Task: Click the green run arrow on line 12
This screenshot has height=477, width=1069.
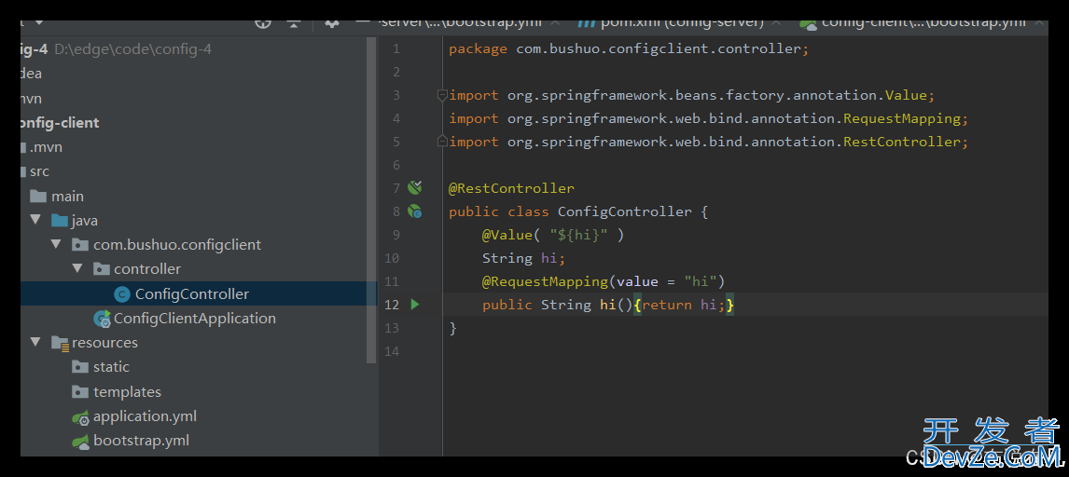Action: click(x=414, y=304)
